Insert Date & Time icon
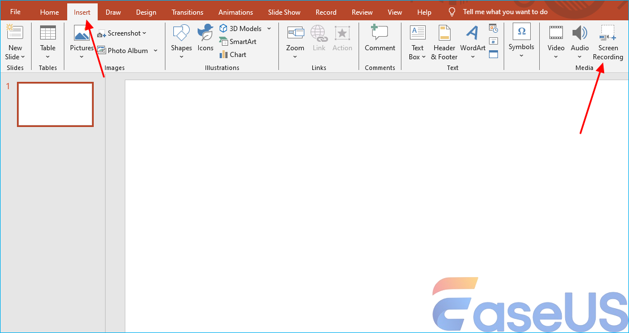 pos(493,28)
